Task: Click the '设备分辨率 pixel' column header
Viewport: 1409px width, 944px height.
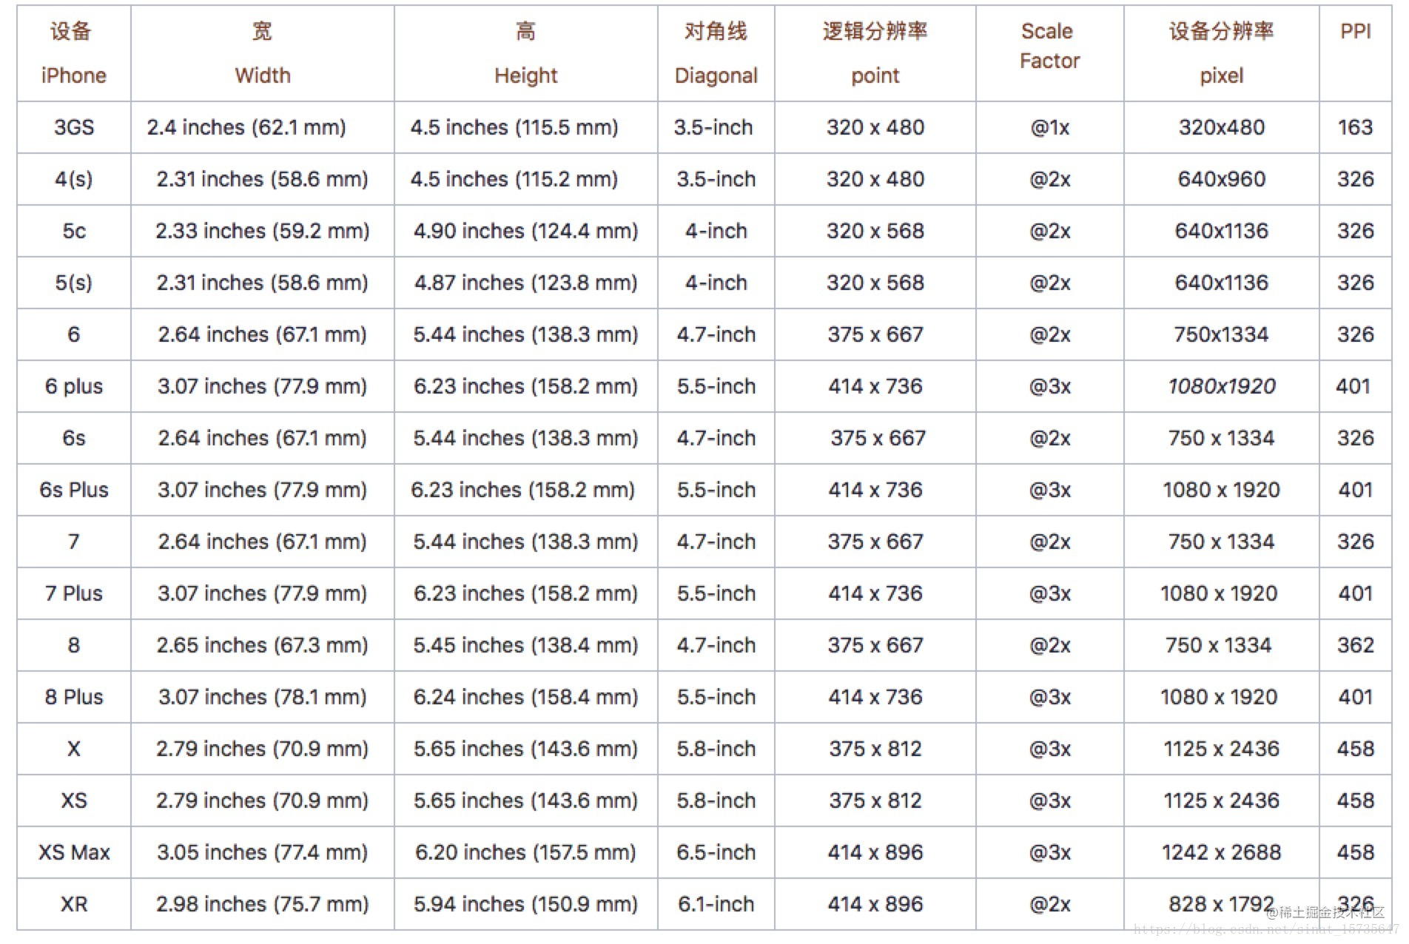Action: click(1221, 53)
